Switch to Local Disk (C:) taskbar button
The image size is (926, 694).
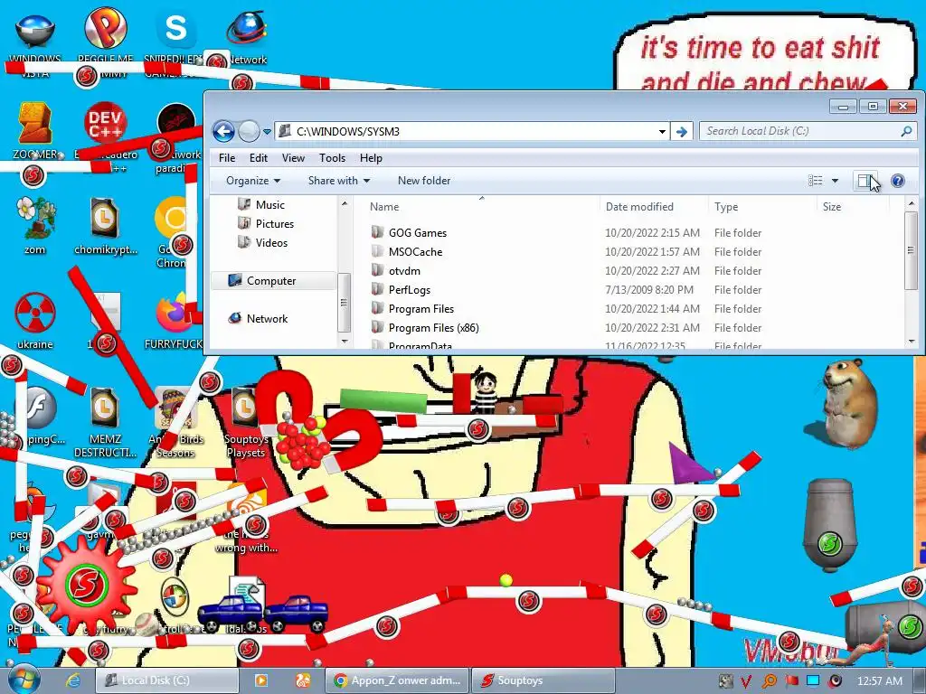pos(167,680)
